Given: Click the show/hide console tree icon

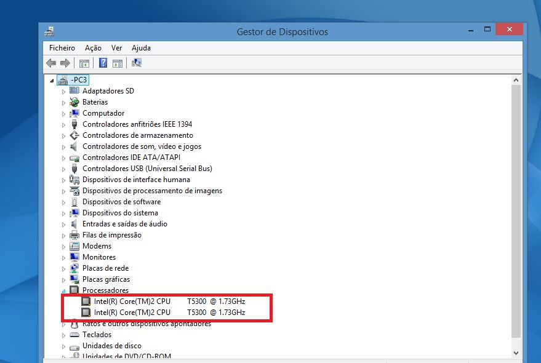Looking at the screenshot, I should pos(84,63).
